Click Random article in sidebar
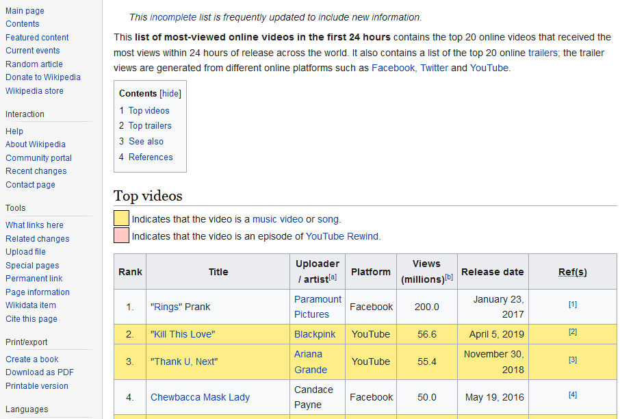 [x=34, y=64]
